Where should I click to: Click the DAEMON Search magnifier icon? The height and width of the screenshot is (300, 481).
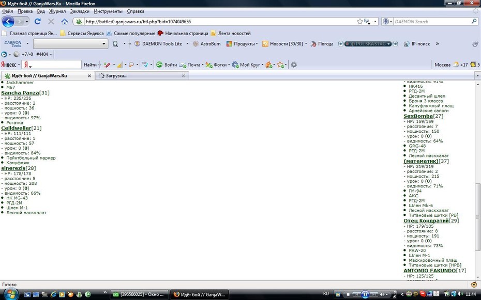(x=474, y=22)
